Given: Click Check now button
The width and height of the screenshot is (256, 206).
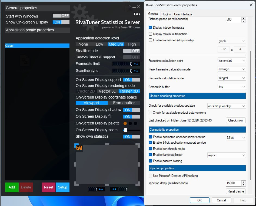Looking at the screenshot, I should 236,120.
